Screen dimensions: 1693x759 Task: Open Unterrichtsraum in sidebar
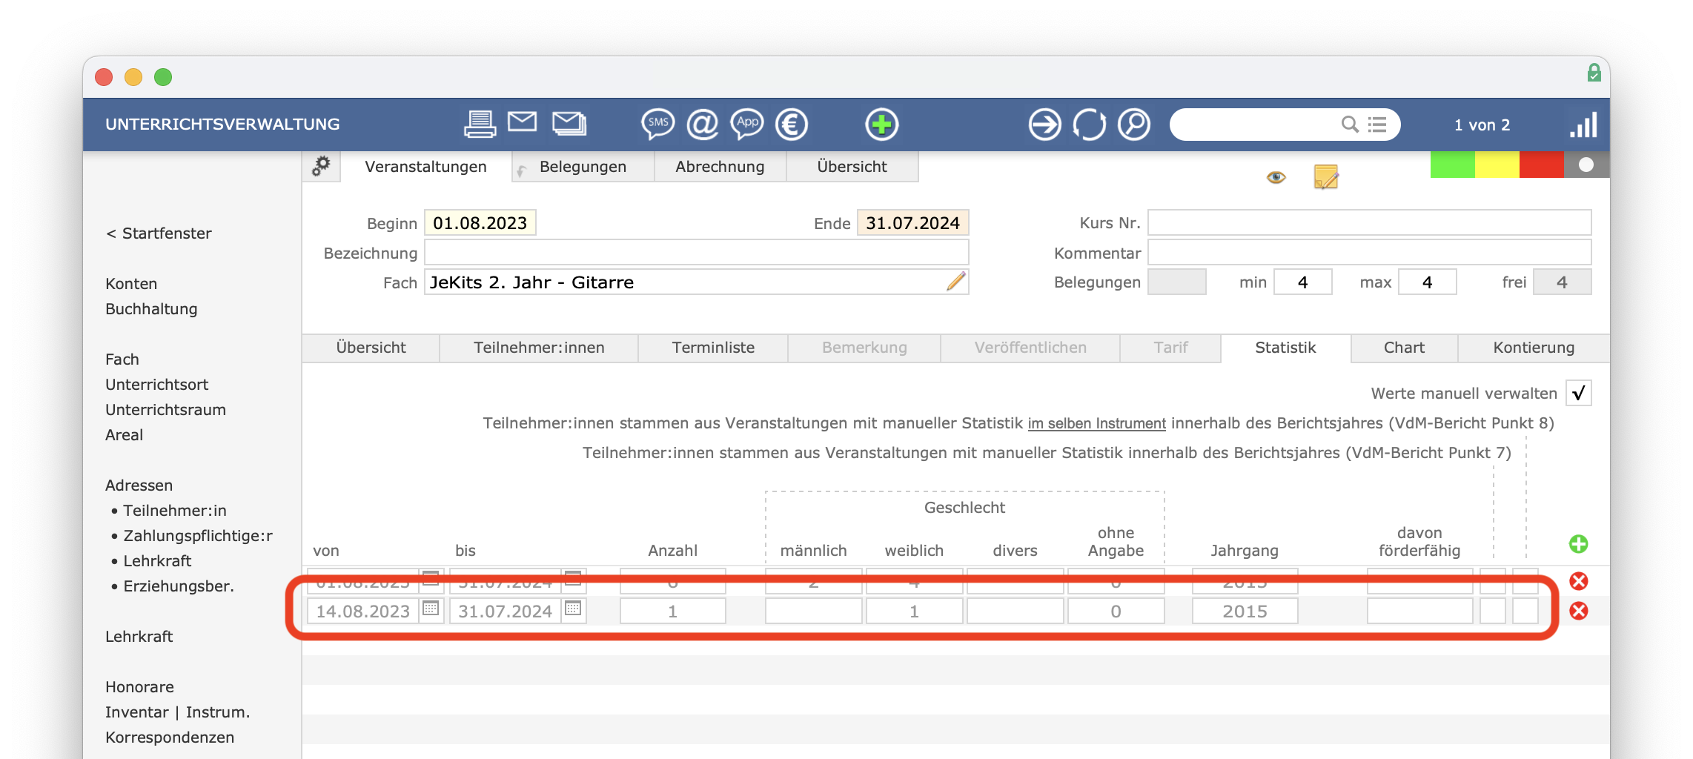click(x=165, y=410)
